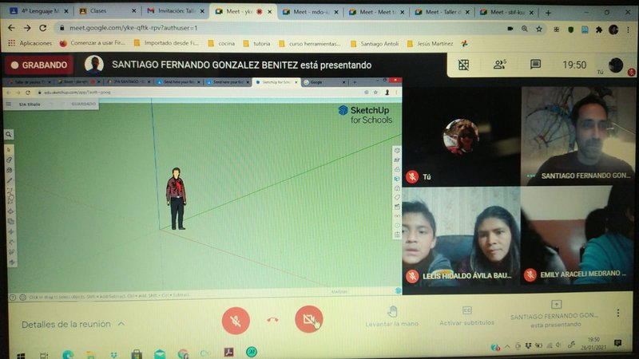Click the SketchUp search tool icon
639x359 pixels.
(x=9, y=135)
